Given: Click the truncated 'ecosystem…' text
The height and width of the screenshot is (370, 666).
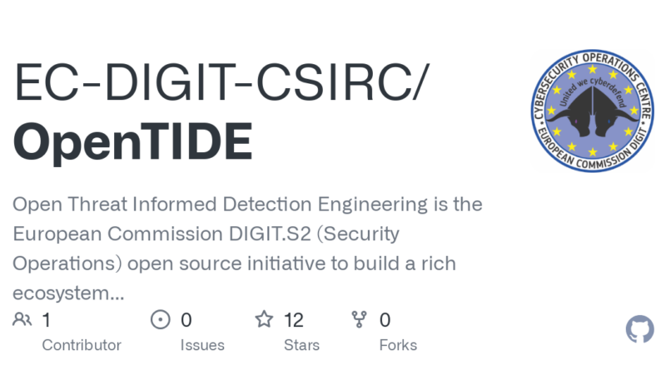Looking at the screenshot, I should click(x=68, y=294).
